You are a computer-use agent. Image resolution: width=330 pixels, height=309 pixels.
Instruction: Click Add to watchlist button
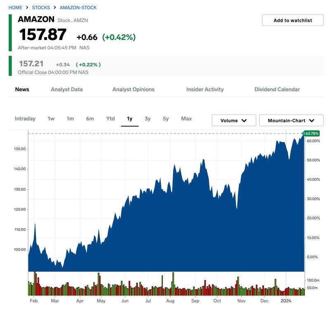[x=292, y=20]
